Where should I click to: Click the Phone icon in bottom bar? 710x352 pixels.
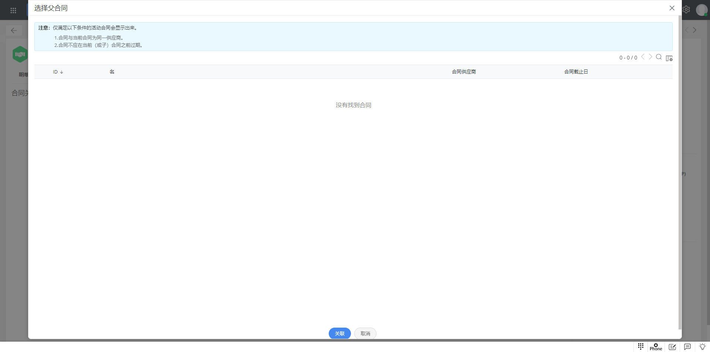pyautogui.click(x=656, y=346)
